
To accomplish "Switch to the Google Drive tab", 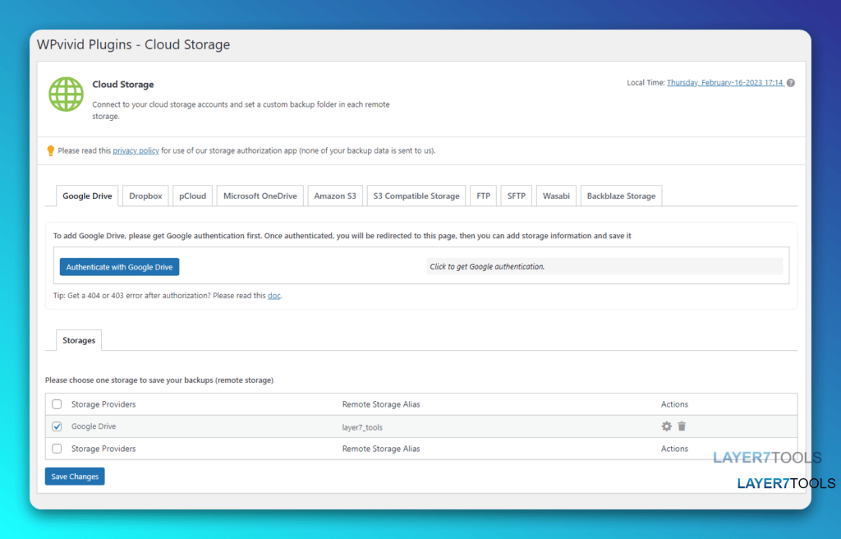I will 87,196.
